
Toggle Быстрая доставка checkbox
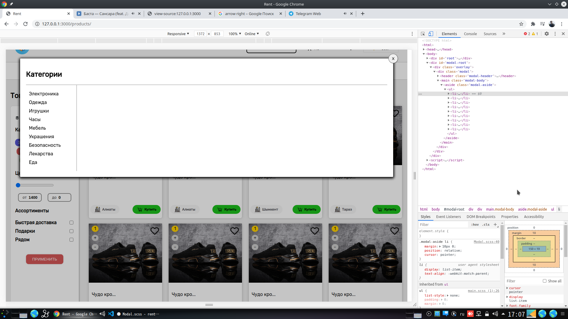pos(71,222)
